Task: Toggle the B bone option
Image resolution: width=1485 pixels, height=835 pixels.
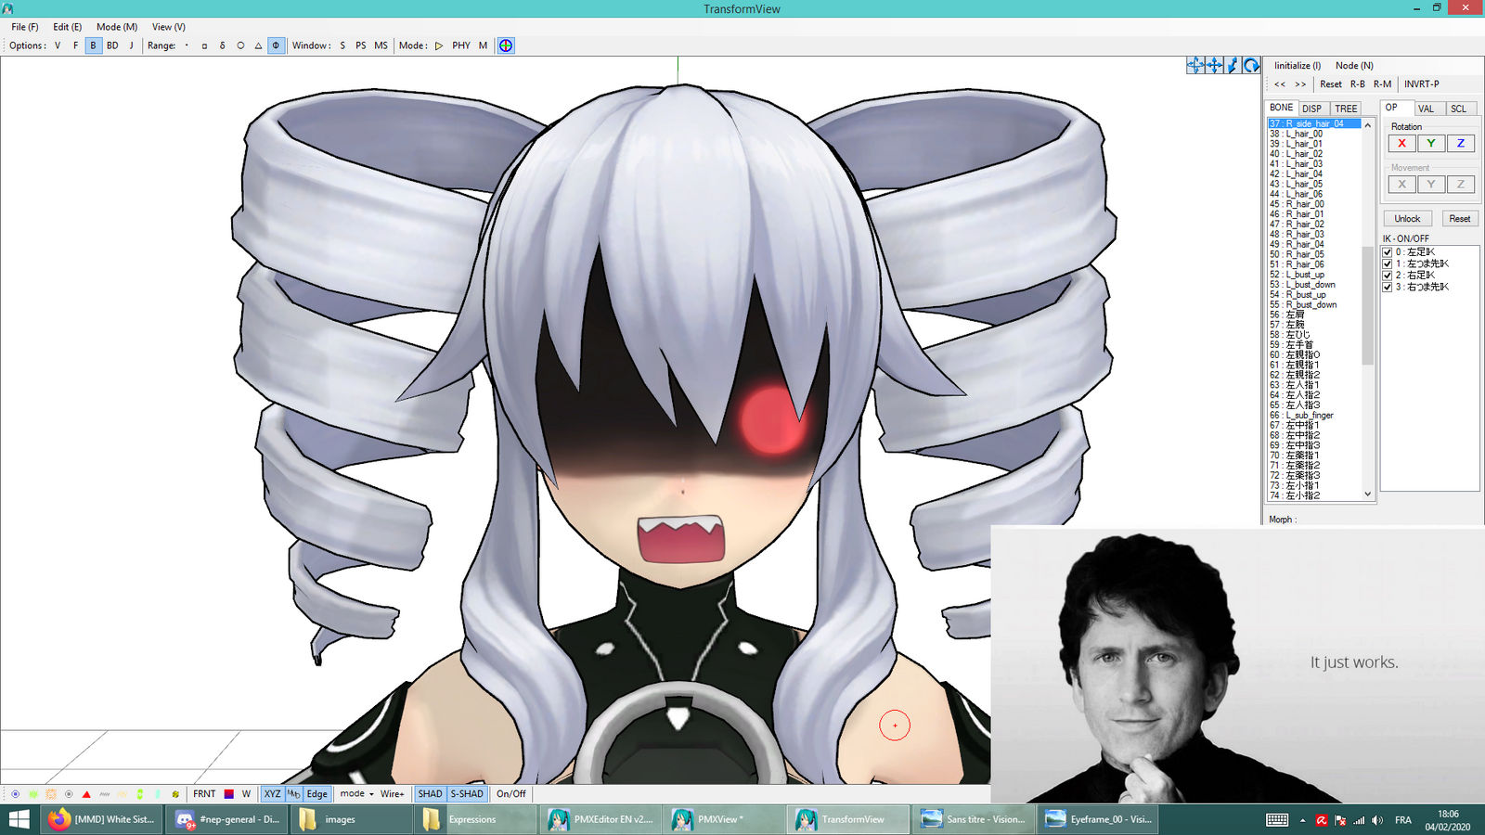Action: 93,45
